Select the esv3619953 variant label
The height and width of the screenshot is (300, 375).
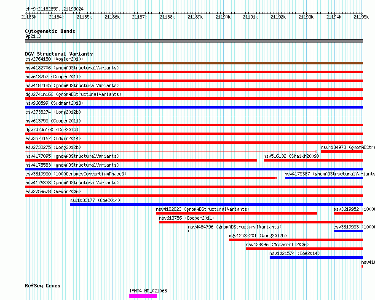tap(354, 227)
